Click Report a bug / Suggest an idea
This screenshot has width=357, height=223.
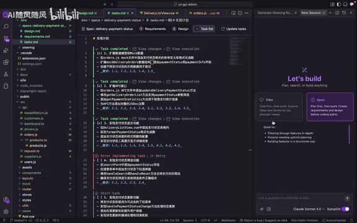[263, 220]
